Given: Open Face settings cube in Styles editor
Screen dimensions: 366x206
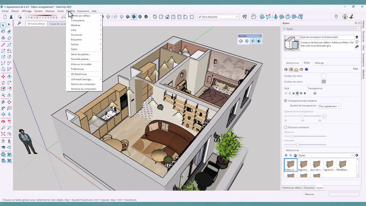Looking at the screenshot, I should (291, 69).
